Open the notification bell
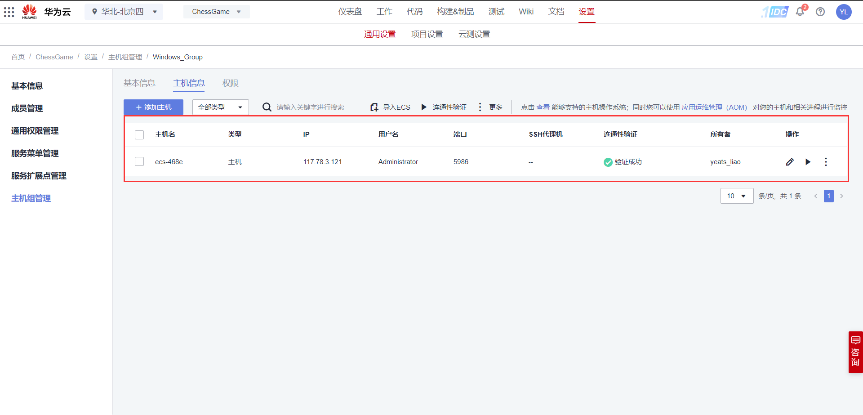This screenshot has width=863, height=415. (800, 12)
